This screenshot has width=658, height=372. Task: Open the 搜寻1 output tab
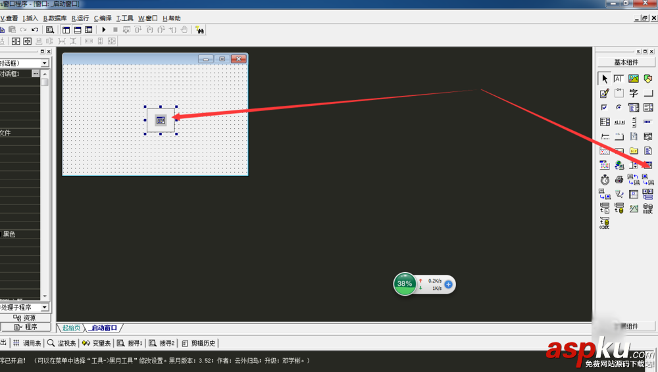[130, 343]
